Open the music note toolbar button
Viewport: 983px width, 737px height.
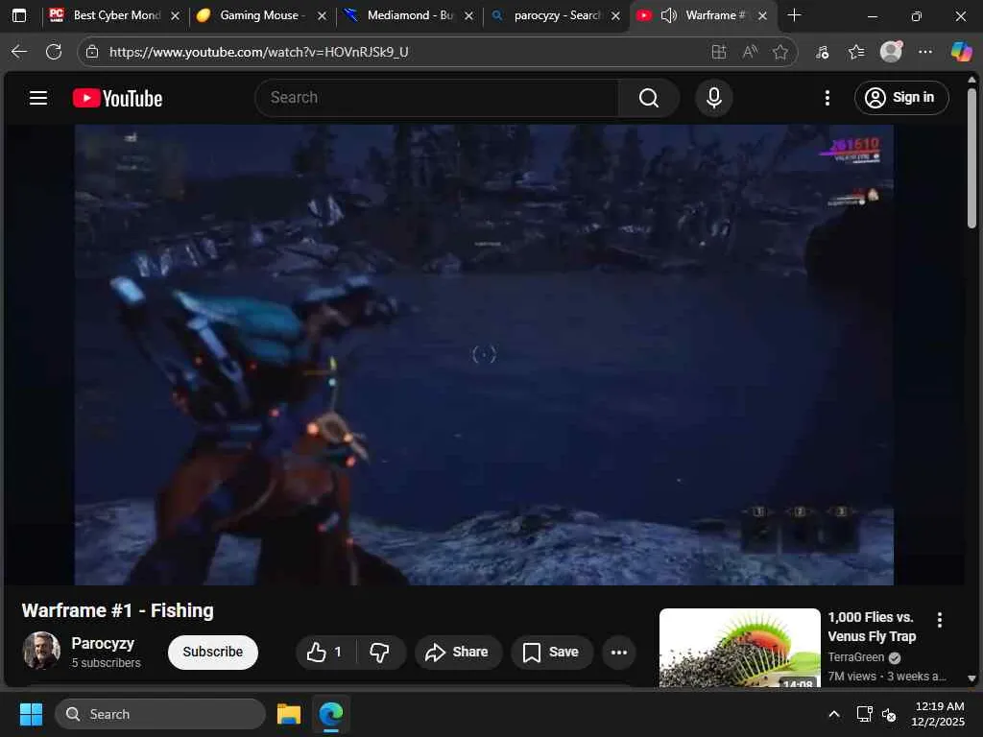[x=822, y=52]
